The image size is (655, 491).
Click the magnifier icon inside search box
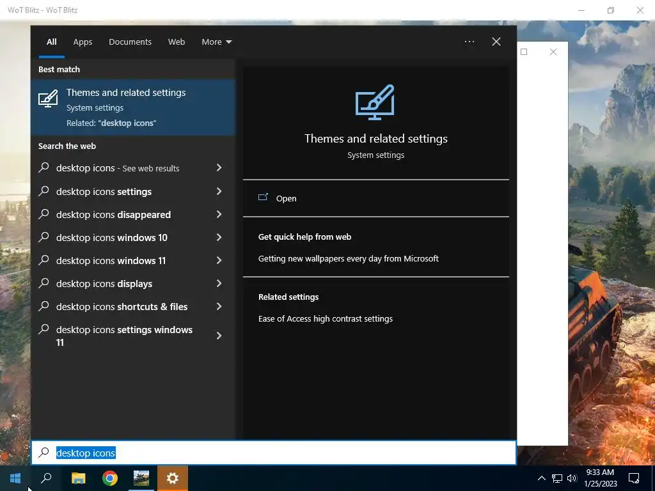43,453
